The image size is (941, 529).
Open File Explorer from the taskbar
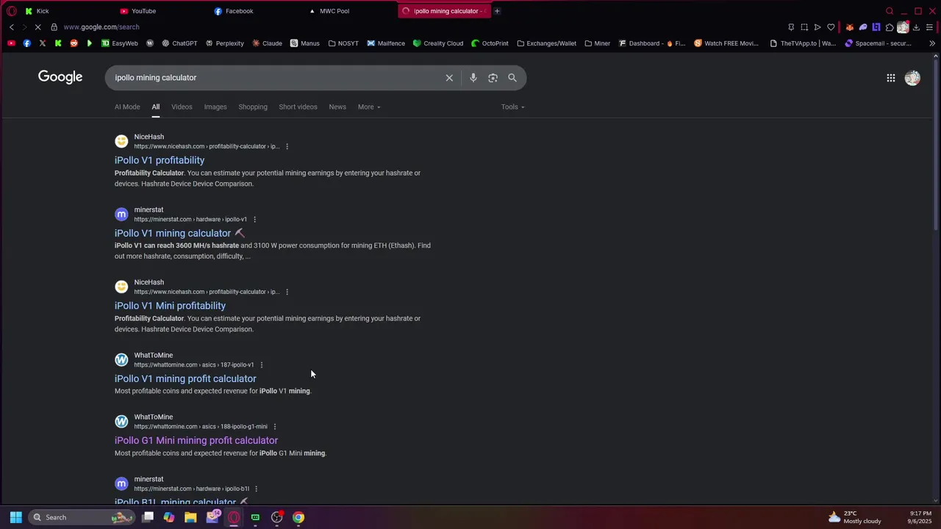click(x=190, y=517)
